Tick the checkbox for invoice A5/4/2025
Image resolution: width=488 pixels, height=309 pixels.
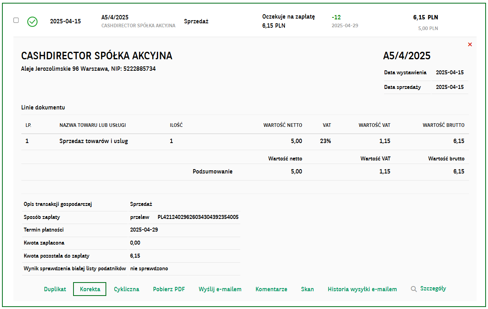point(16,21)
